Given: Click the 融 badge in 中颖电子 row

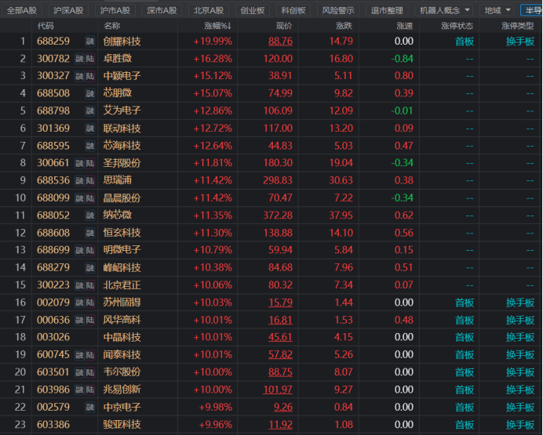Looking at the screenshot, I should [79, 76].
